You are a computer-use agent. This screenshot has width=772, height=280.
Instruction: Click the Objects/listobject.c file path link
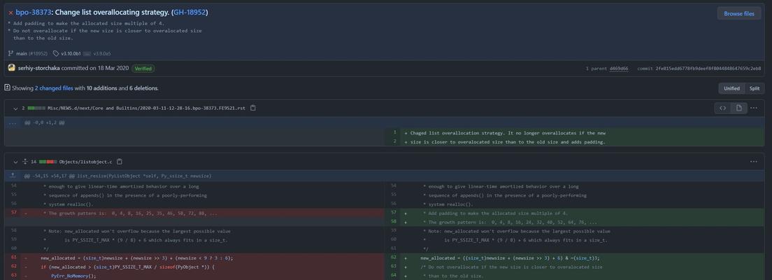click(86, 162)
